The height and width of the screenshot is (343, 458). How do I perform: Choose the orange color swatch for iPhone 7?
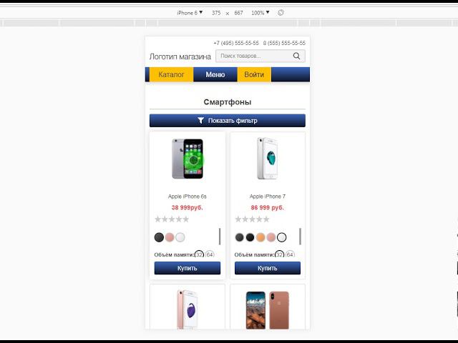click(260, 237)
